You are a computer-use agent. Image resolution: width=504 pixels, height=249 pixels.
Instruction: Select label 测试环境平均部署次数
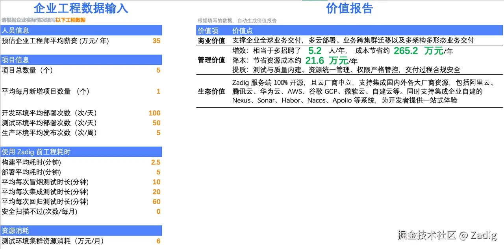(49, 123)
